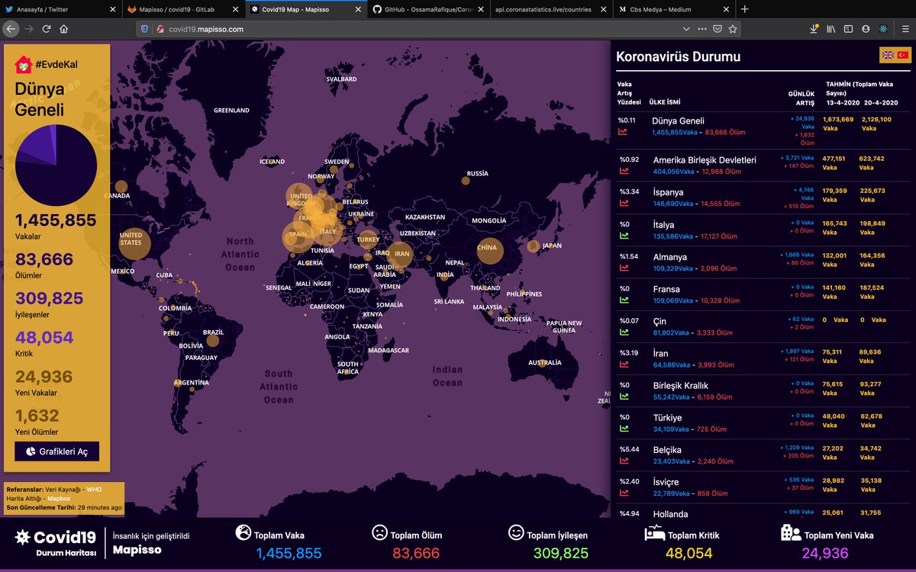Click the 48,054 Kritik value
Viewport: 916px width, 572px height.
coord(44,338)
